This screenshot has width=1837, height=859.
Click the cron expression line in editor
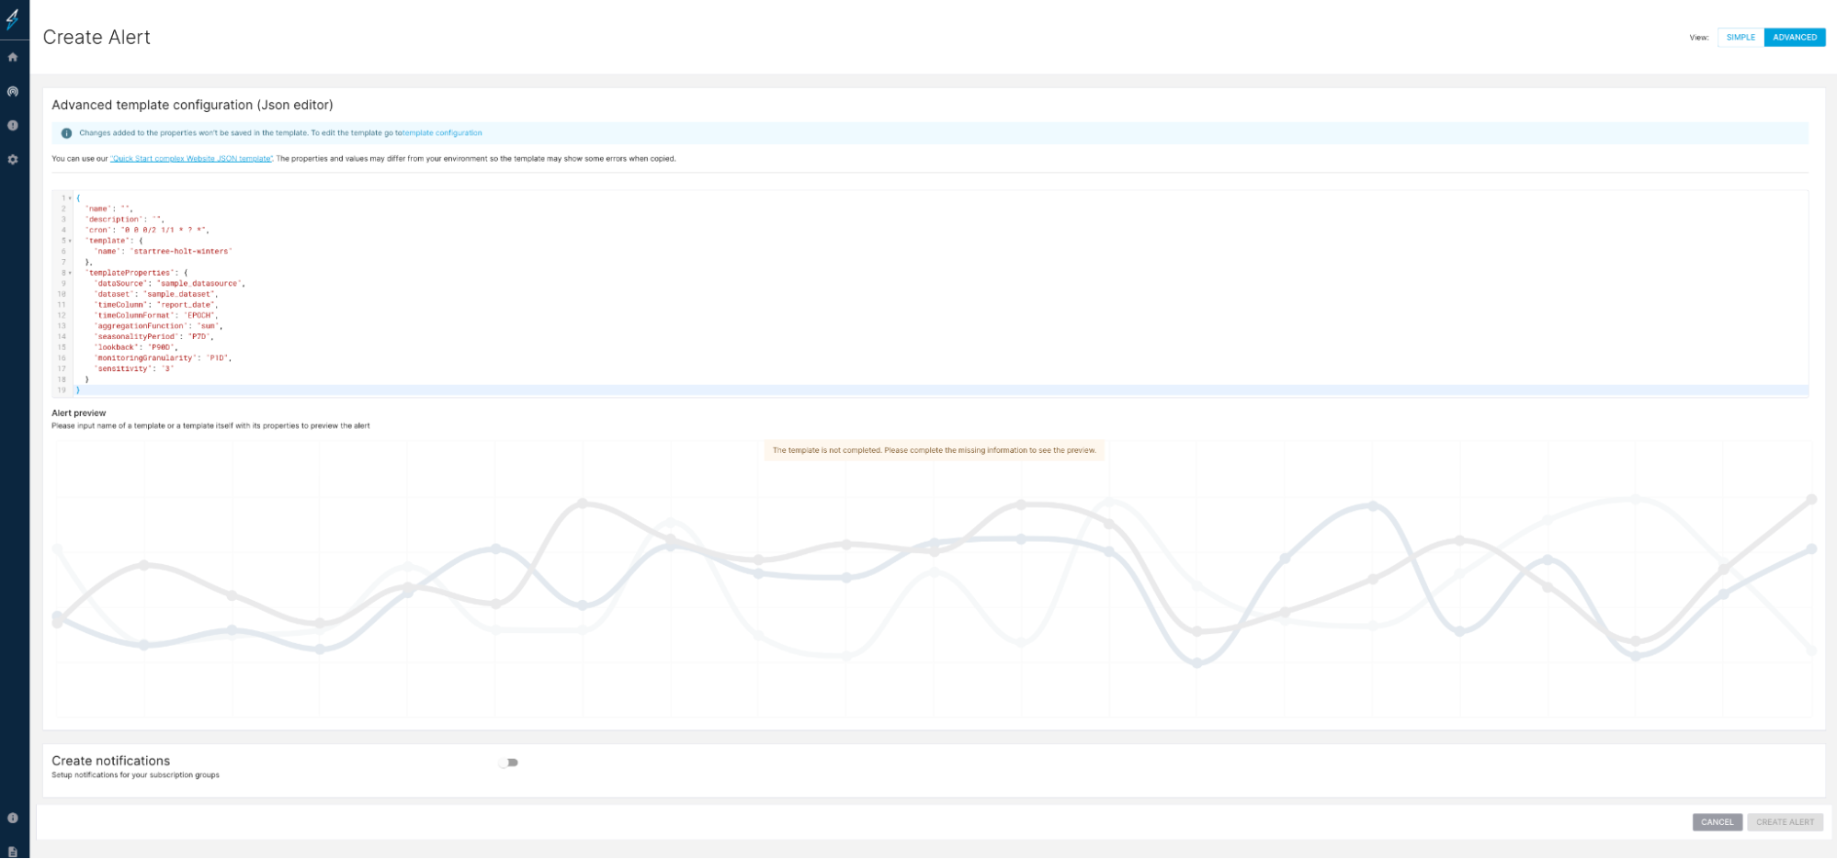click(x=147, y=230)
